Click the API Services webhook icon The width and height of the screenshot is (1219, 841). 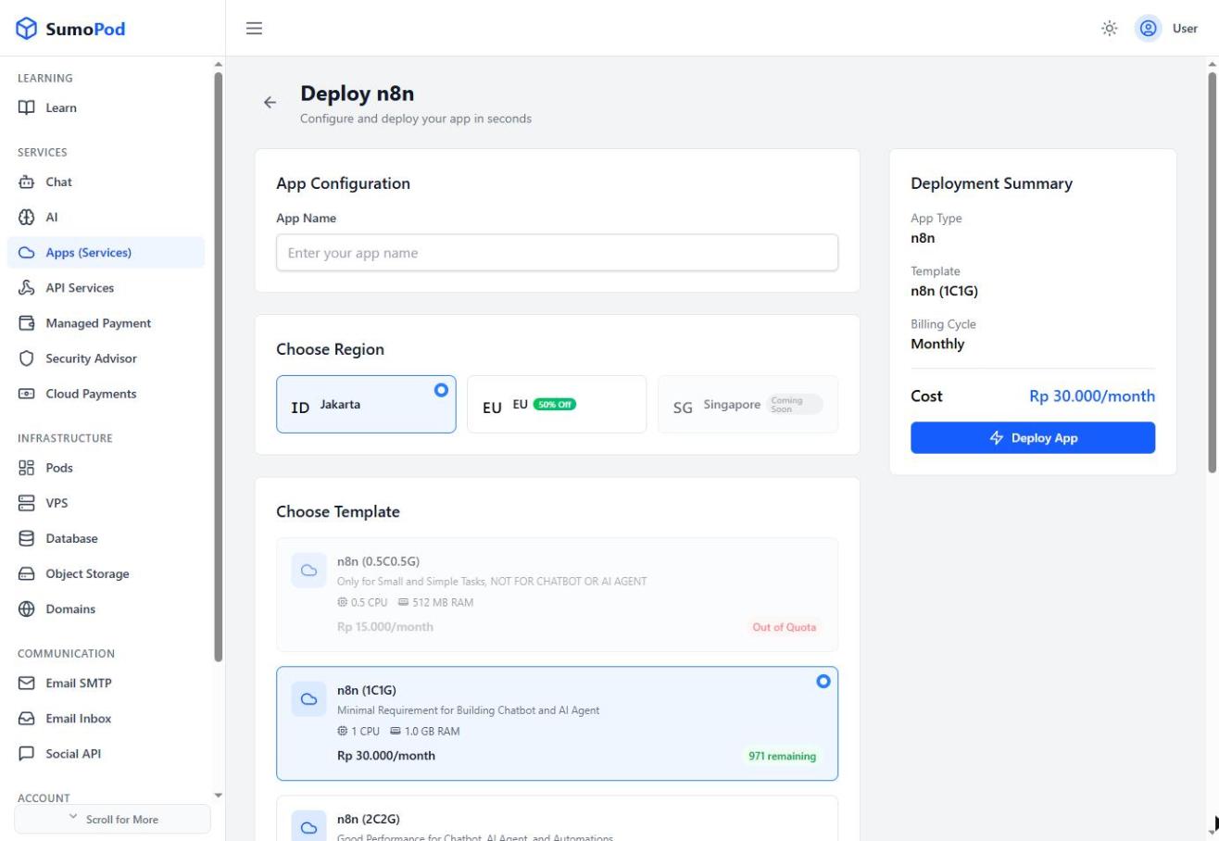[x=27, y=288]
